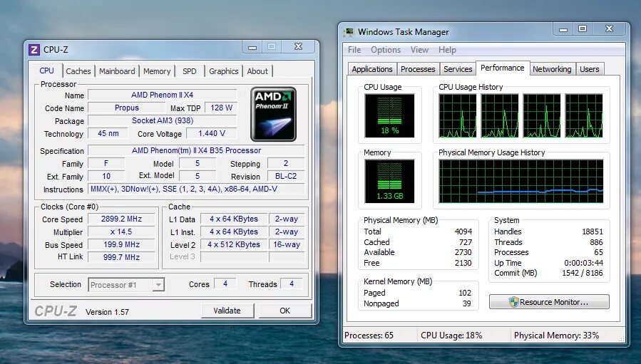Click the Cores count value field
This screenshot has width=641, height=364.
[225, 284]
